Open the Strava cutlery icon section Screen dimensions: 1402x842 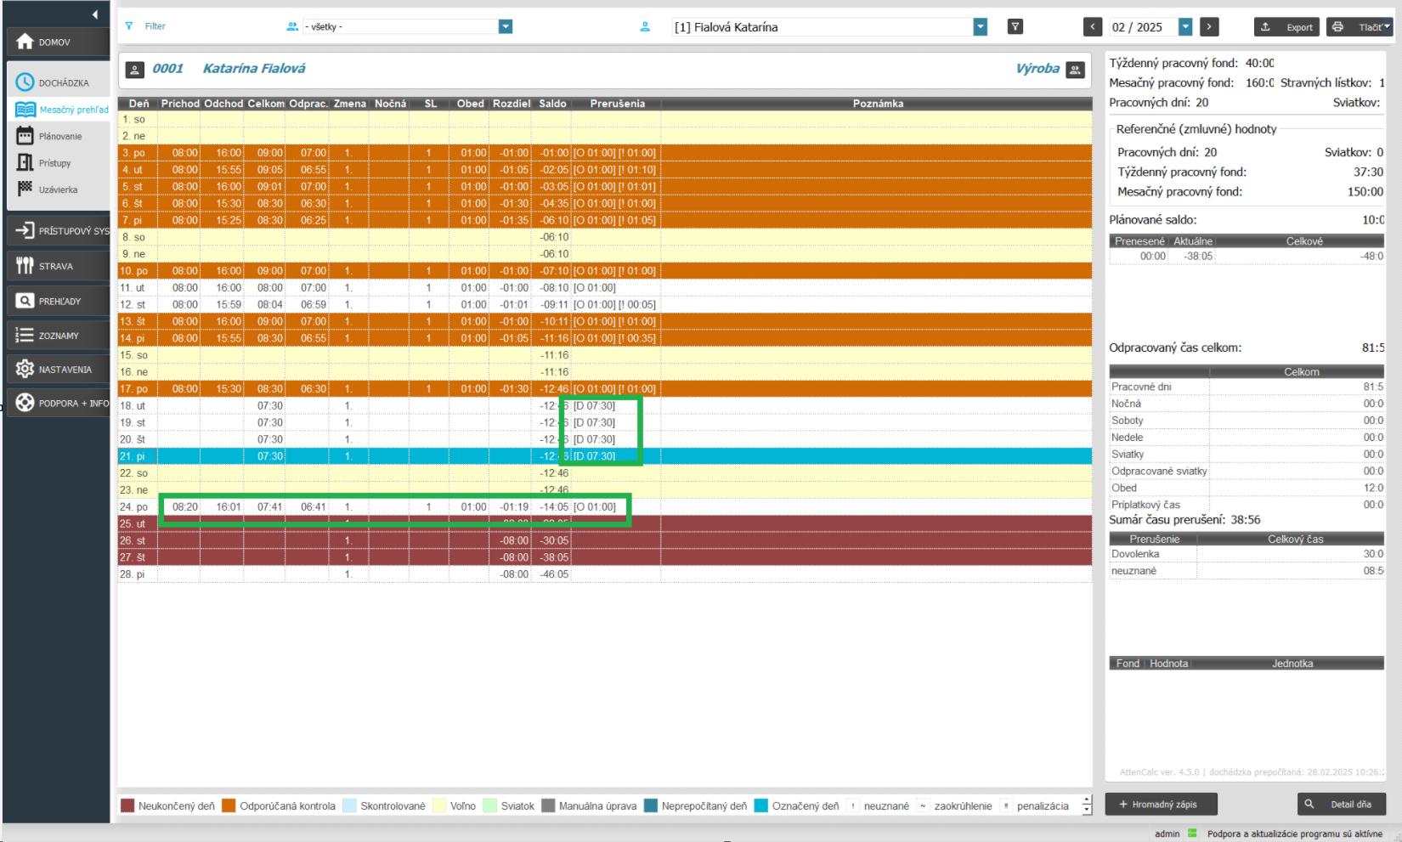click(x=25, y=266)
